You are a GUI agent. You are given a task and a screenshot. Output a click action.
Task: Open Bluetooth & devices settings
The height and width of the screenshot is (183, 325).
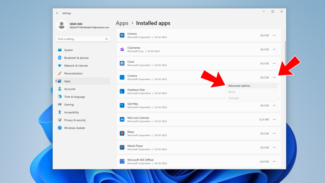83,58
